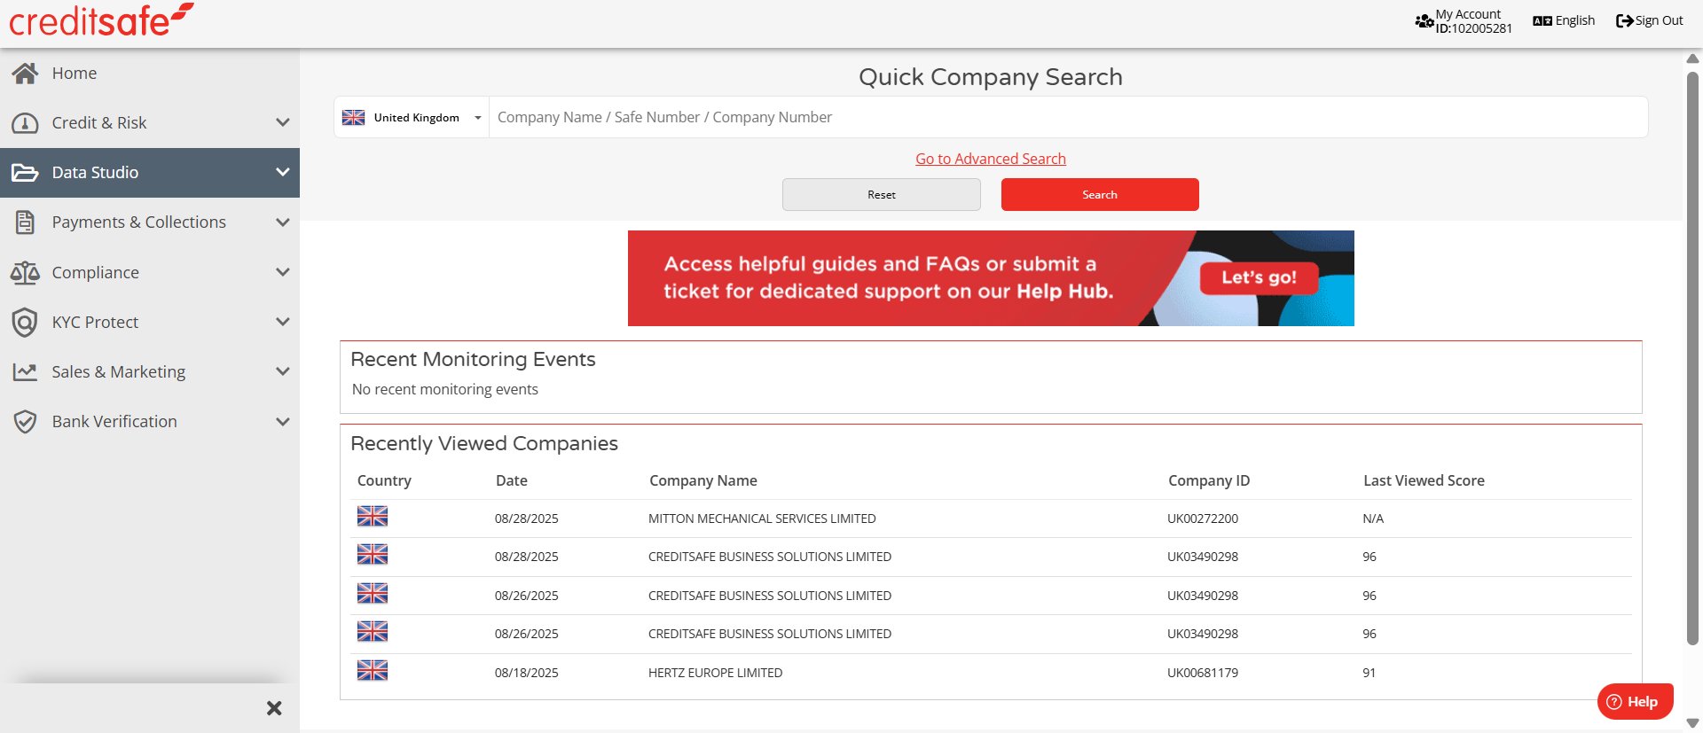The height and width of the screenshot is (733, 1703).
Task: Click company ID UK00272200
Action: pos(1203,519)
